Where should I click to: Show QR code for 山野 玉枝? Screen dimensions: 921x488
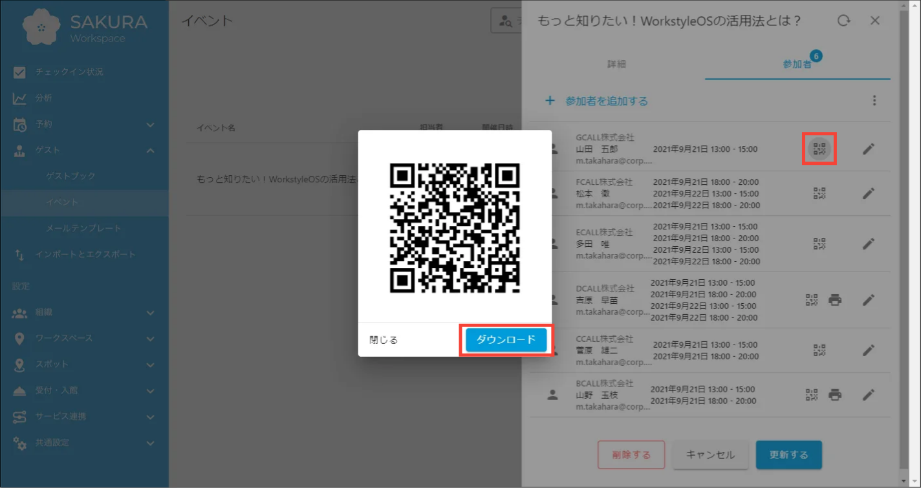812,394
